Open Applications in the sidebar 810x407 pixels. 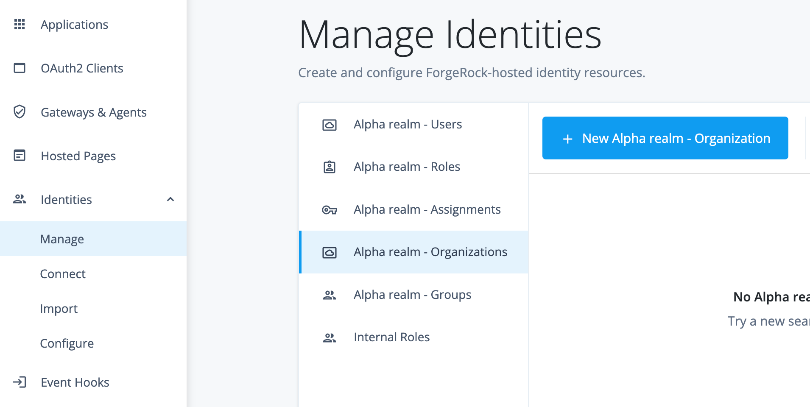93,24
